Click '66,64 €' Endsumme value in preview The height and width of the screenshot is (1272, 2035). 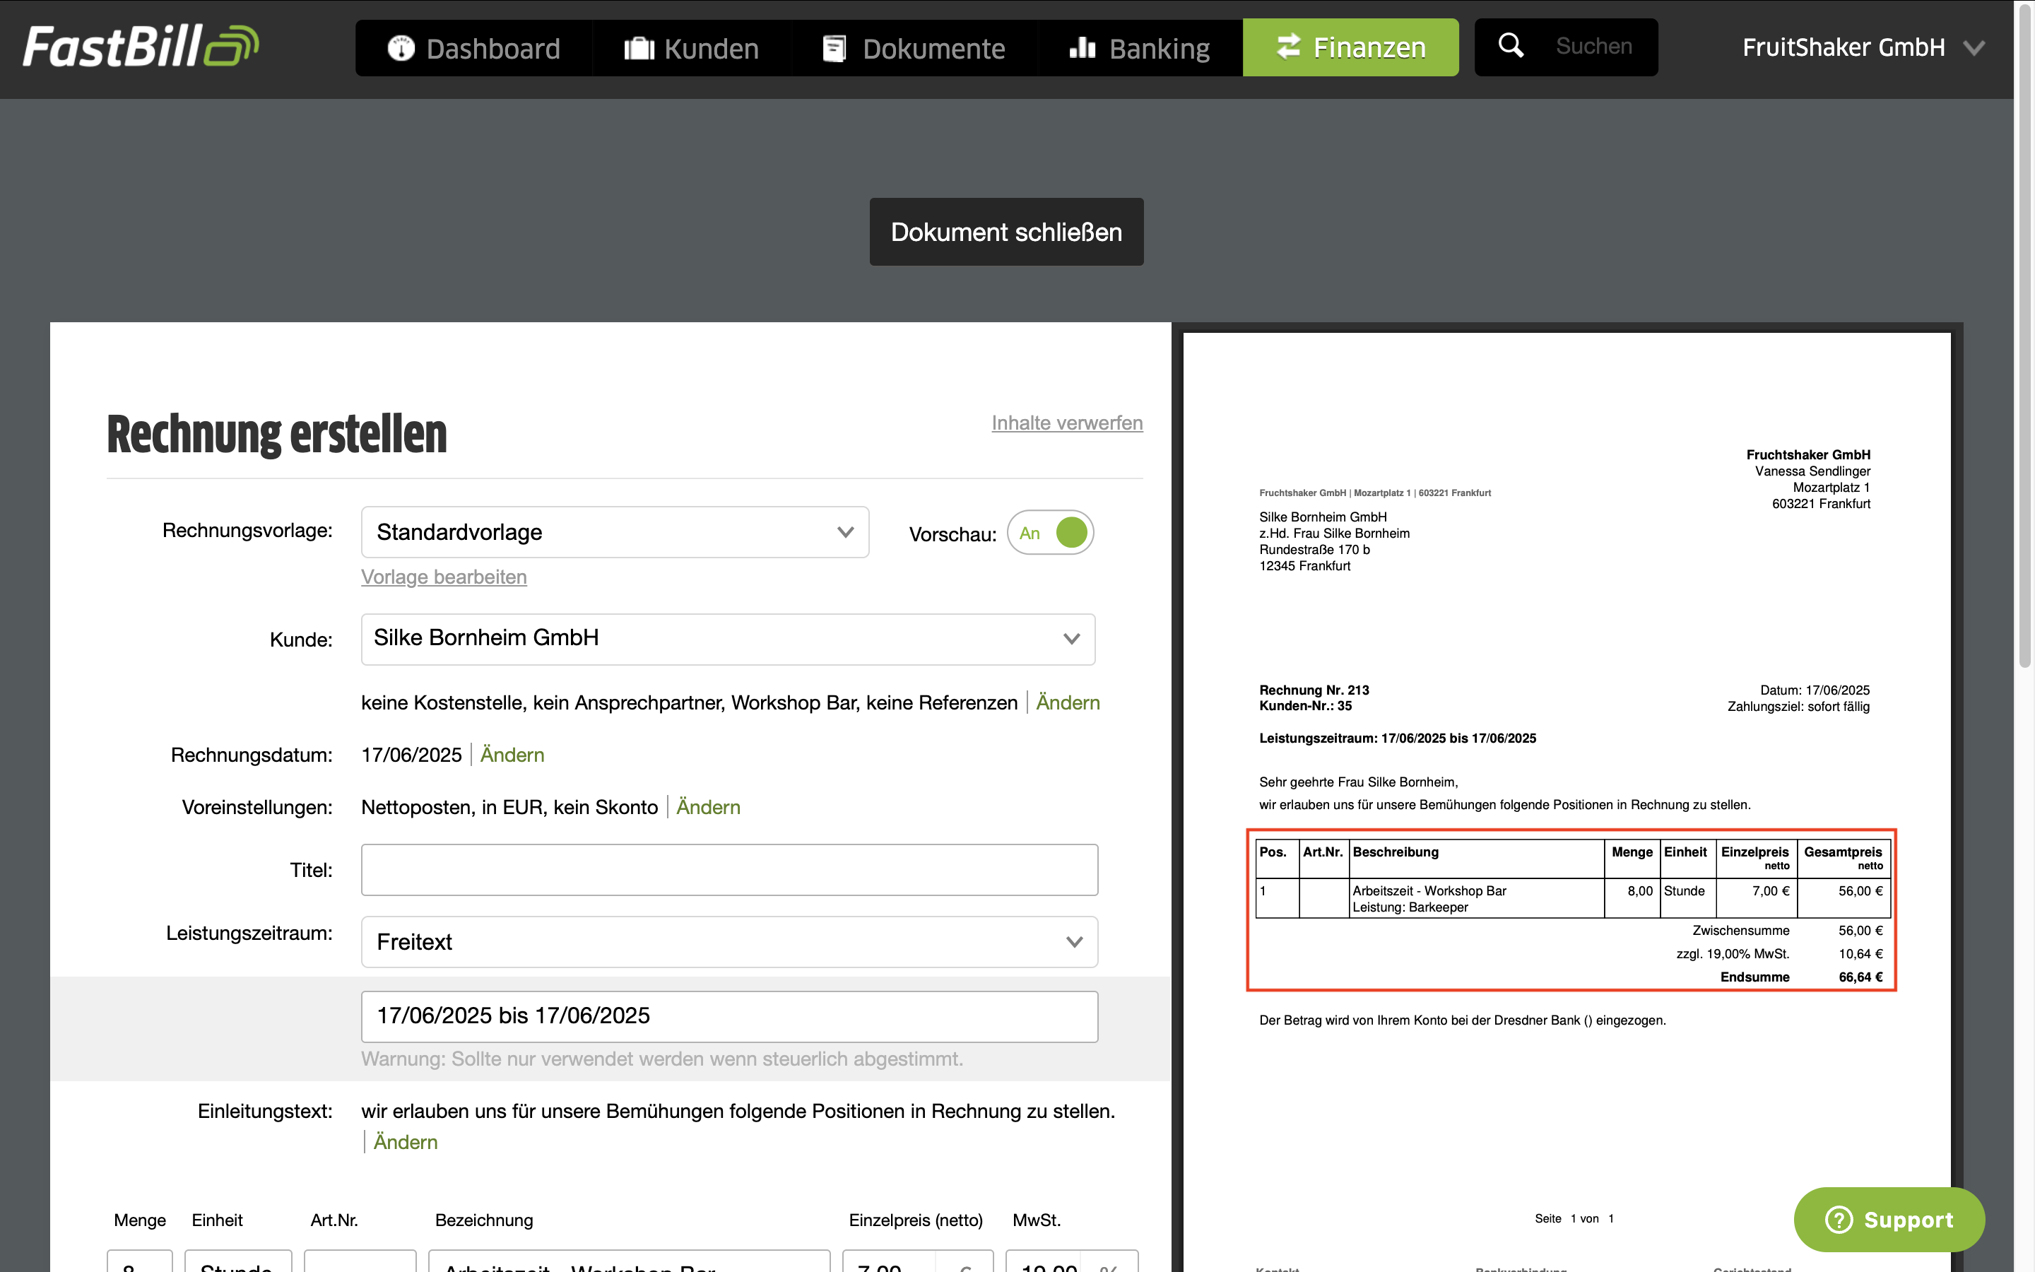pos(1860,977)
